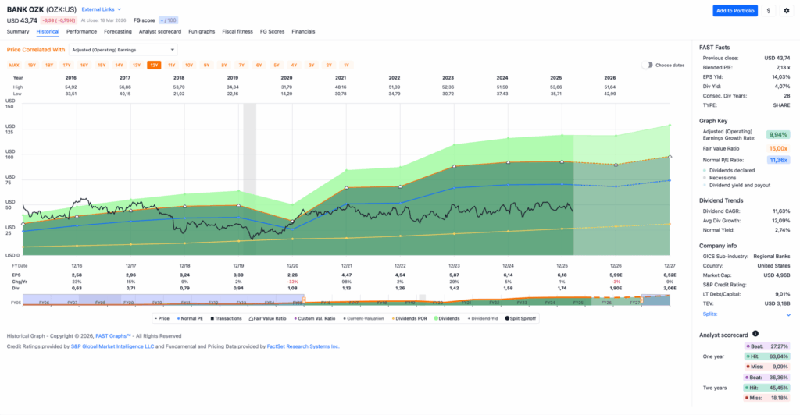Image resolution: width=800 pixels, height=415 pixels.
Task: Click Add to Portfolio button
Action: point(735,11)
